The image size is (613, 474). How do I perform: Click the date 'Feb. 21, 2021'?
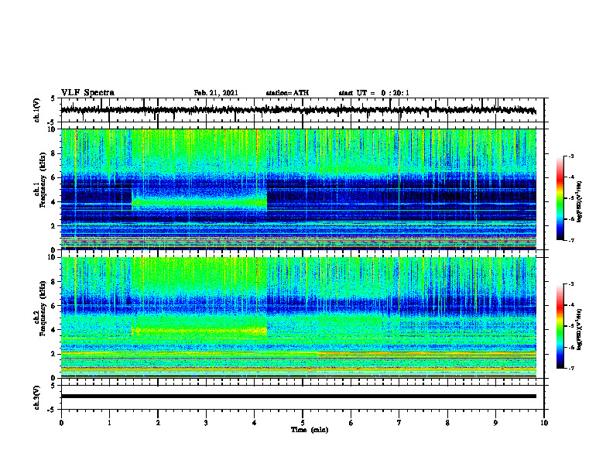pyautogui.click(x=216, y=93)
